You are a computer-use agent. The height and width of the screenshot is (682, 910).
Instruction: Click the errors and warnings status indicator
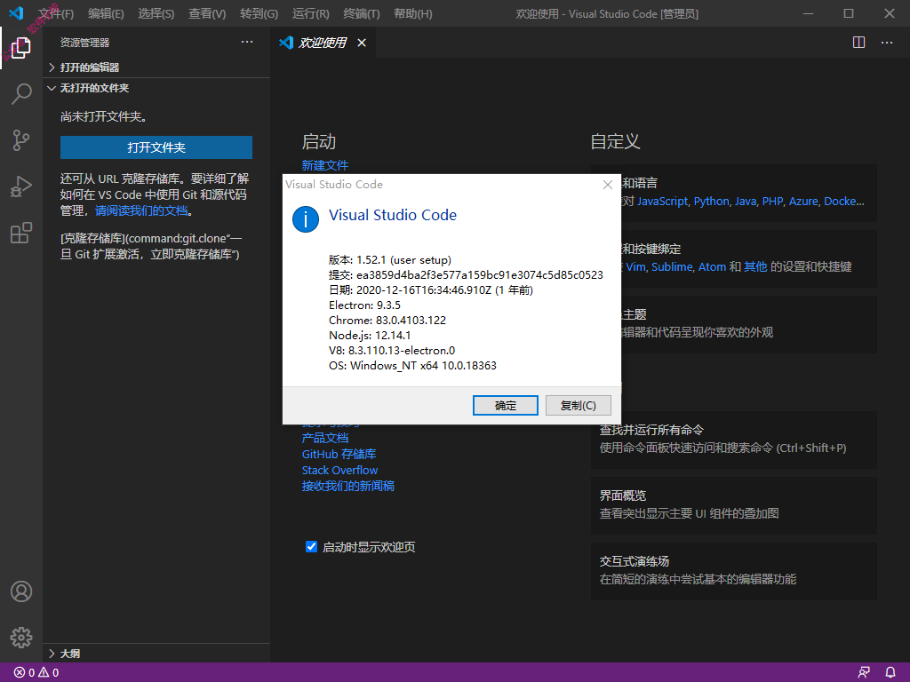(x=36, y=673)
